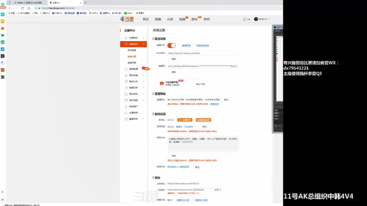
Task: Open the 分类 nav item
Action: click(170, 19)
